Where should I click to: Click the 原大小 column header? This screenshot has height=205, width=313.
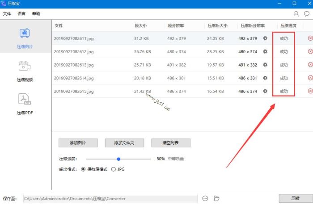pyautogui.click(x=141, y=25)
